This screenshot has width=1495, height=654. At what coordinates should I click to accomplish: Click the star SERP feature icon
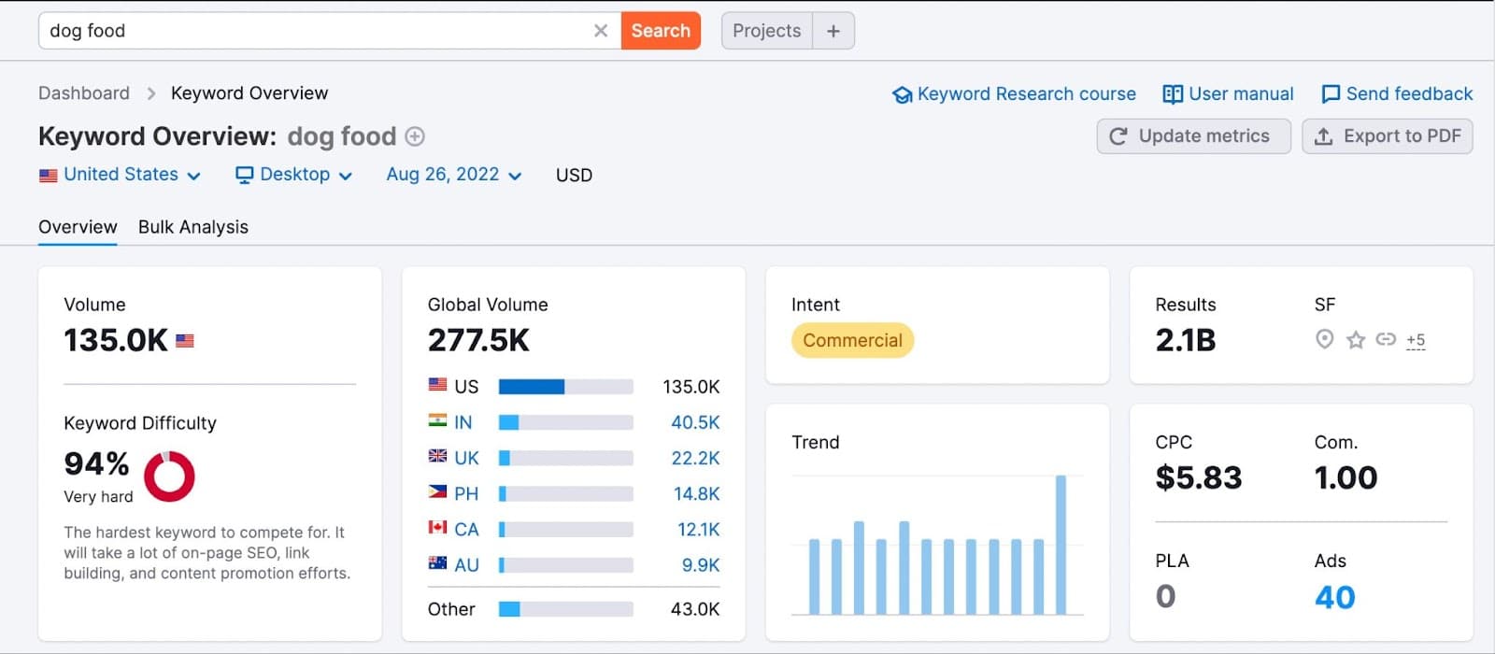click(x=1356, y=340)
